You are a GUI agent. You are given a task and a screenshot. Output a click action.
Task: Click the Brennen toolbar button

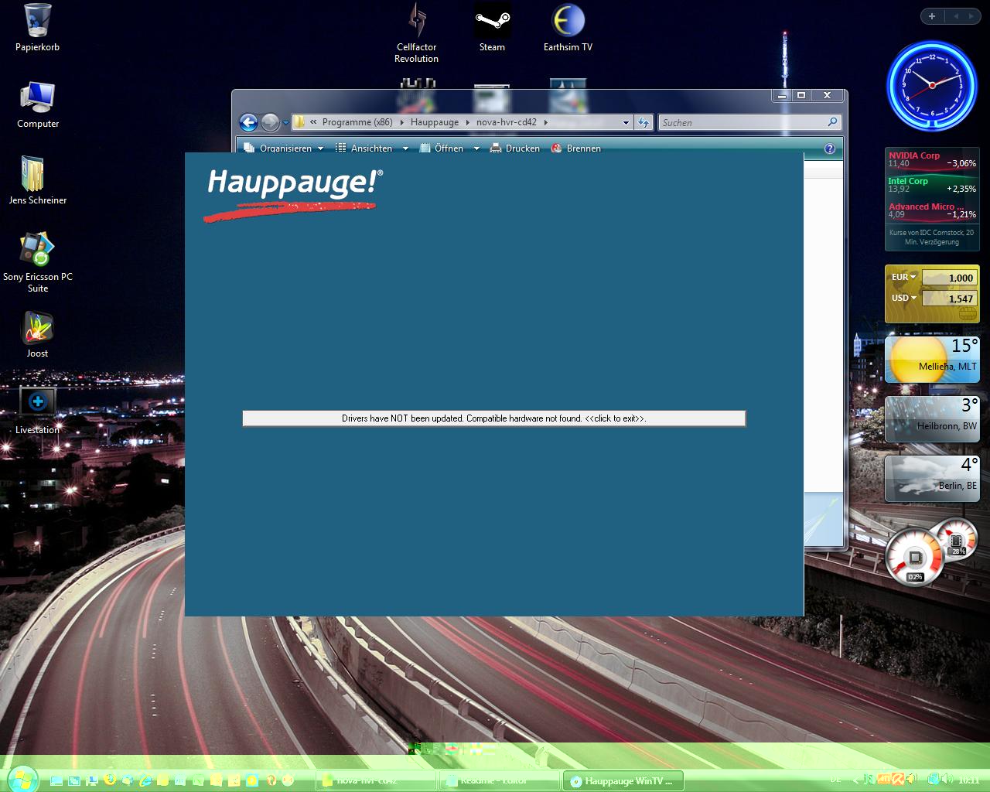click(x=576, y=148)
